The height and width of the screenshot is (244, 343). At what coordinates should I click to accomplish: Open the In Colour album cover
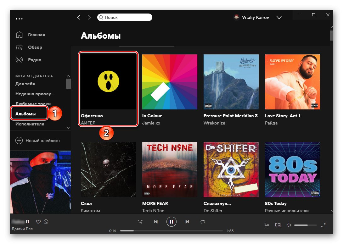point(170,82)
